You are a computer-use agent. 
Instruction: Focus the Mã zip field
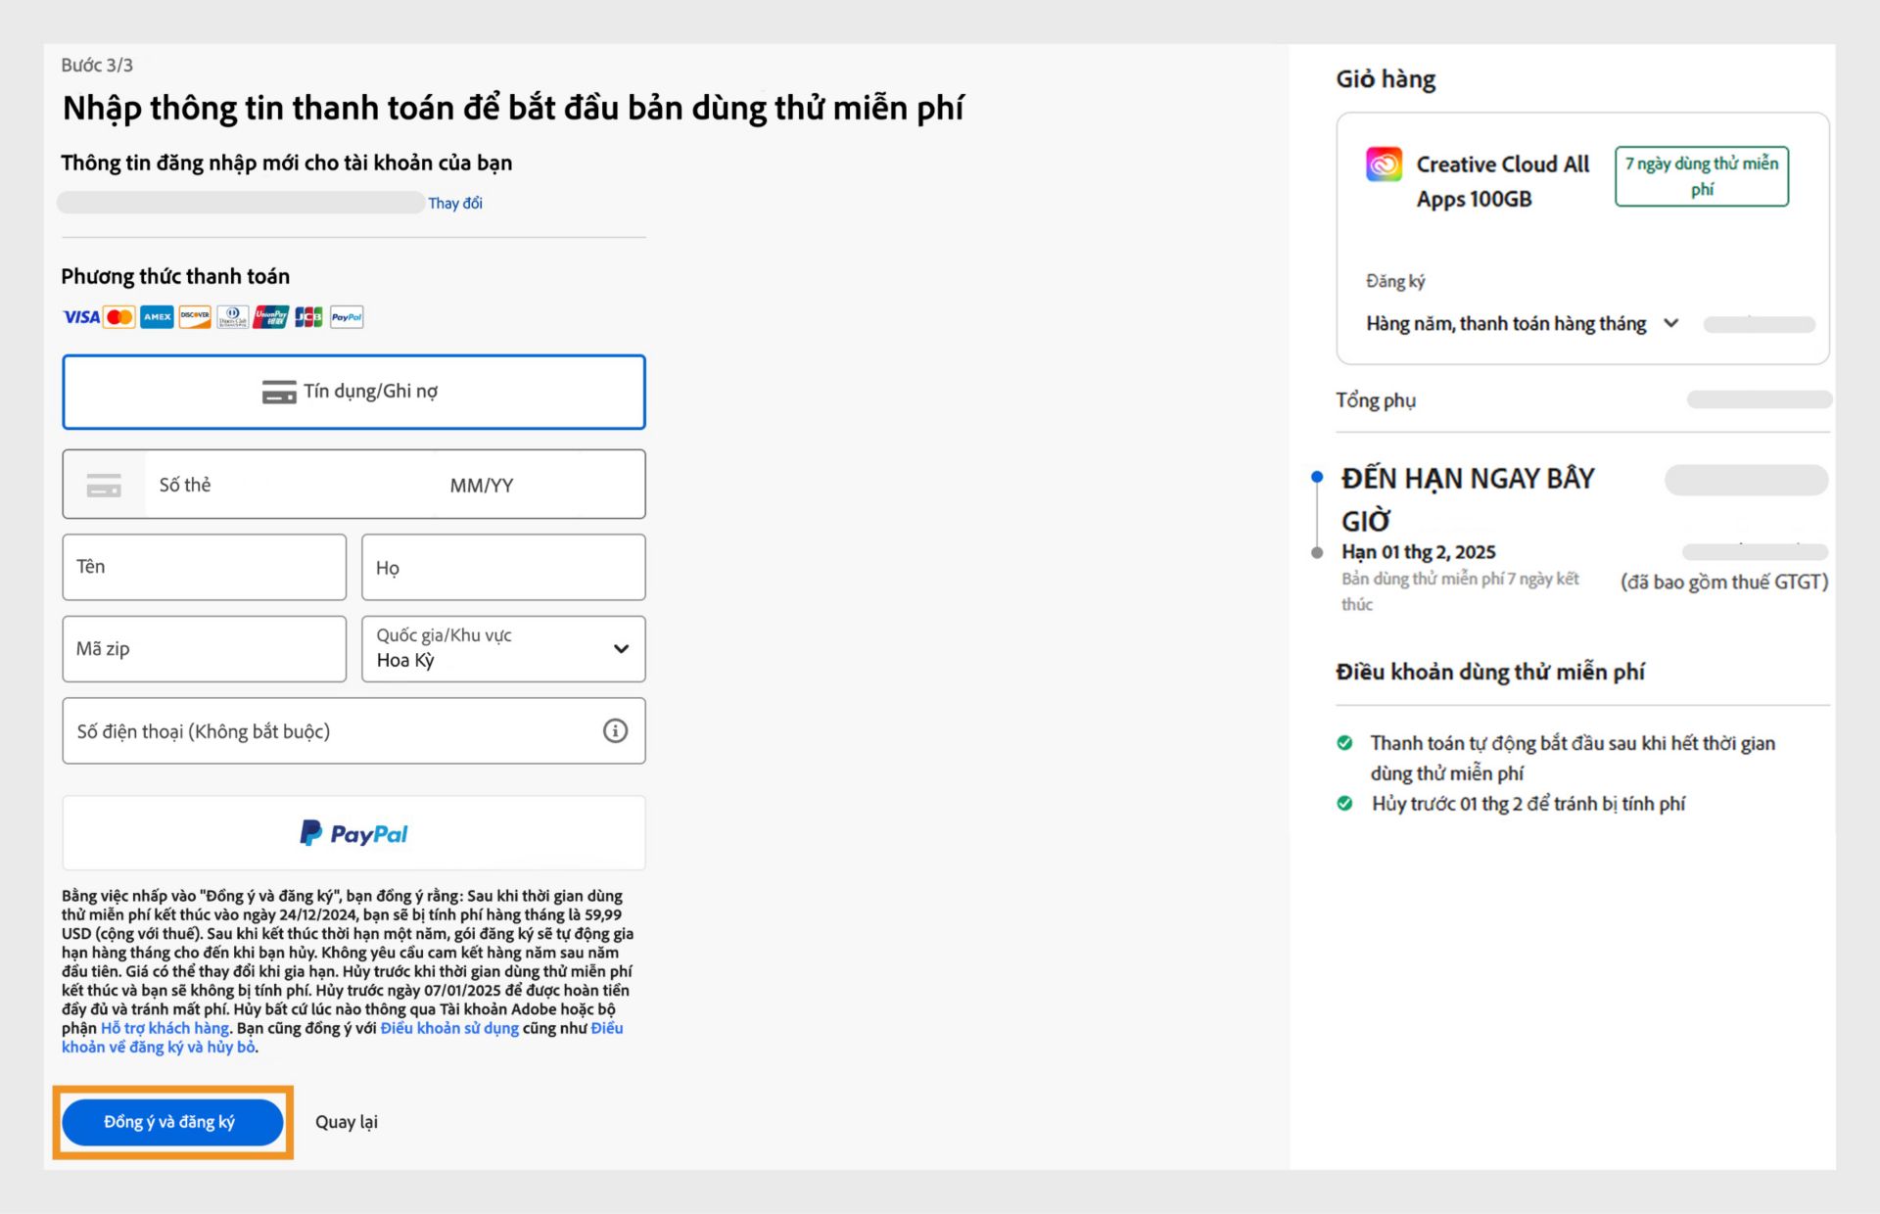[x=204, y=648]
